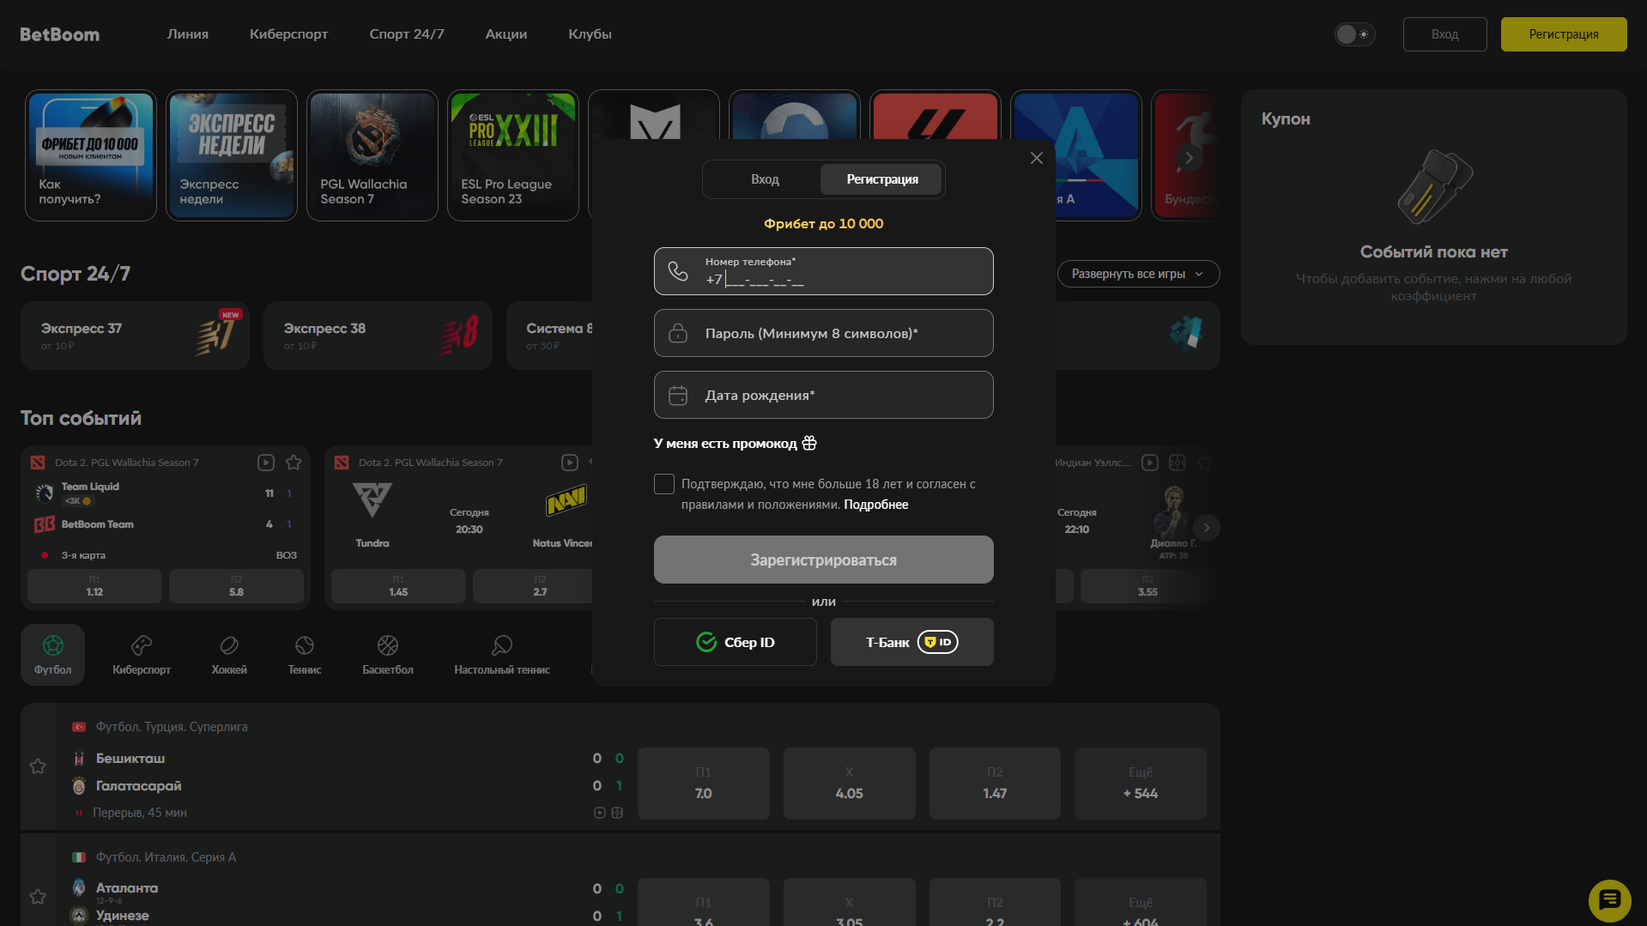The width and height of the screenshot is (1647, 926).
Task: Open Экспресс 37 card
Action: point(135,336)
